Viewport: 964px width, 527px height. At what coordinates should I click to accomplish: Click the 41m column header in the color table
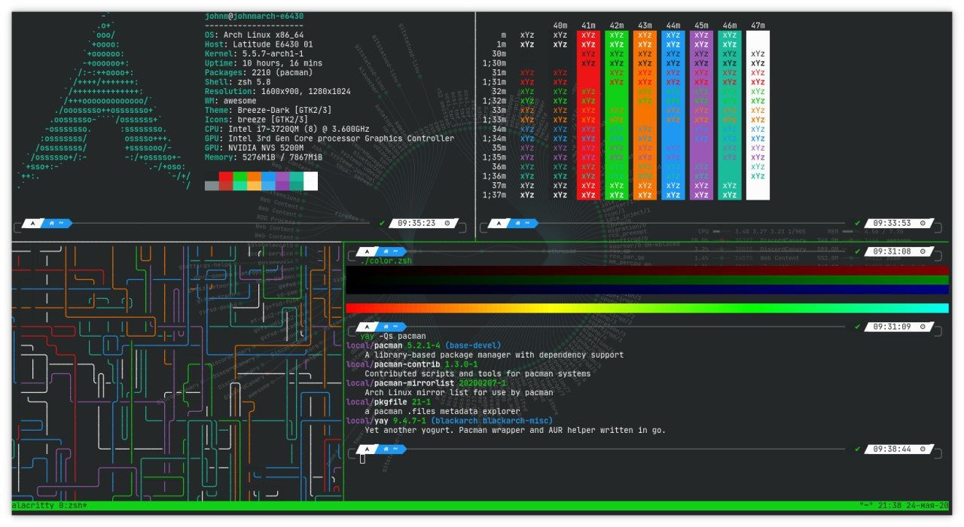pyautogui.click(x=588, y=26)
